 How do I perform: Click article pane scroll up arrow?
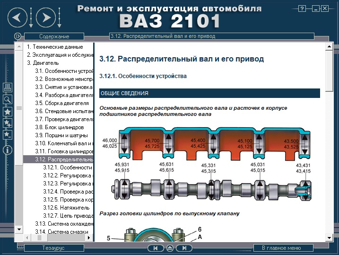329,46
